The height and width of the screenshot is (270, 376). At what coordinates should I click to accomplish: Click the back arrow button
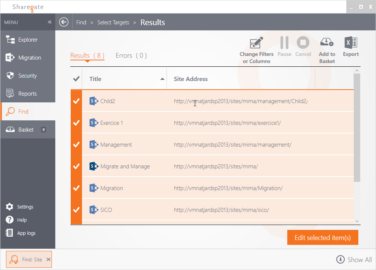[x=64, y=22]
